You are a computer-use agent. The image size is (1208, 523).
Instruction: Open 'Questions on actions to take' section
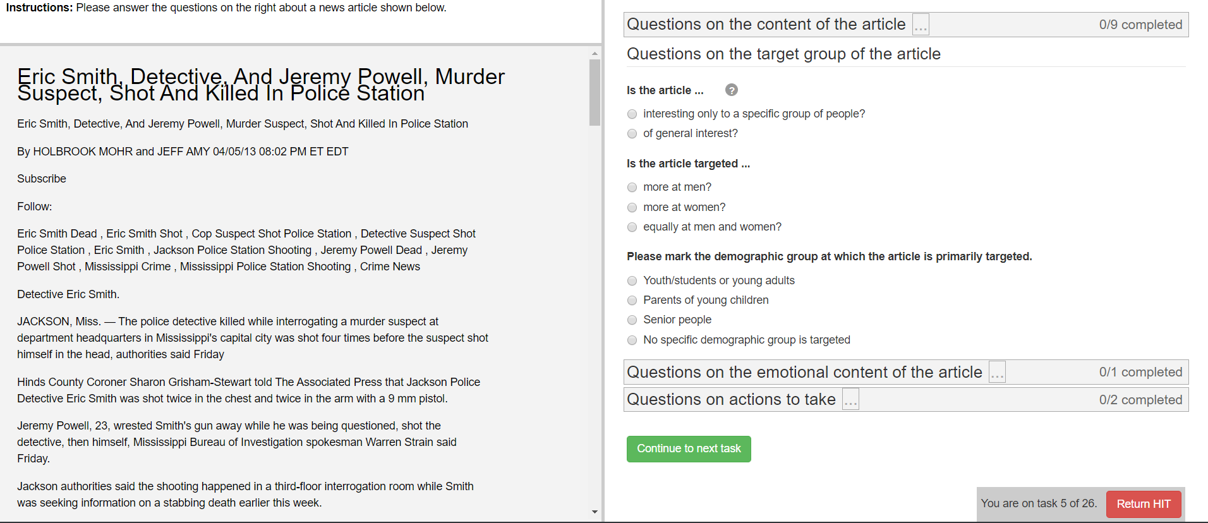click(731, 400)
